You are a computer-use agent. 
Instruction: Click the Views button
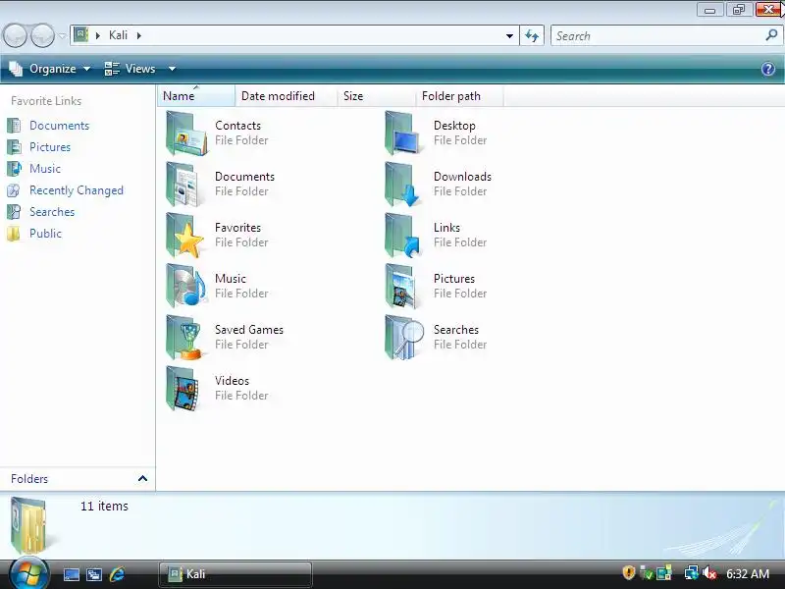[131, 69]
